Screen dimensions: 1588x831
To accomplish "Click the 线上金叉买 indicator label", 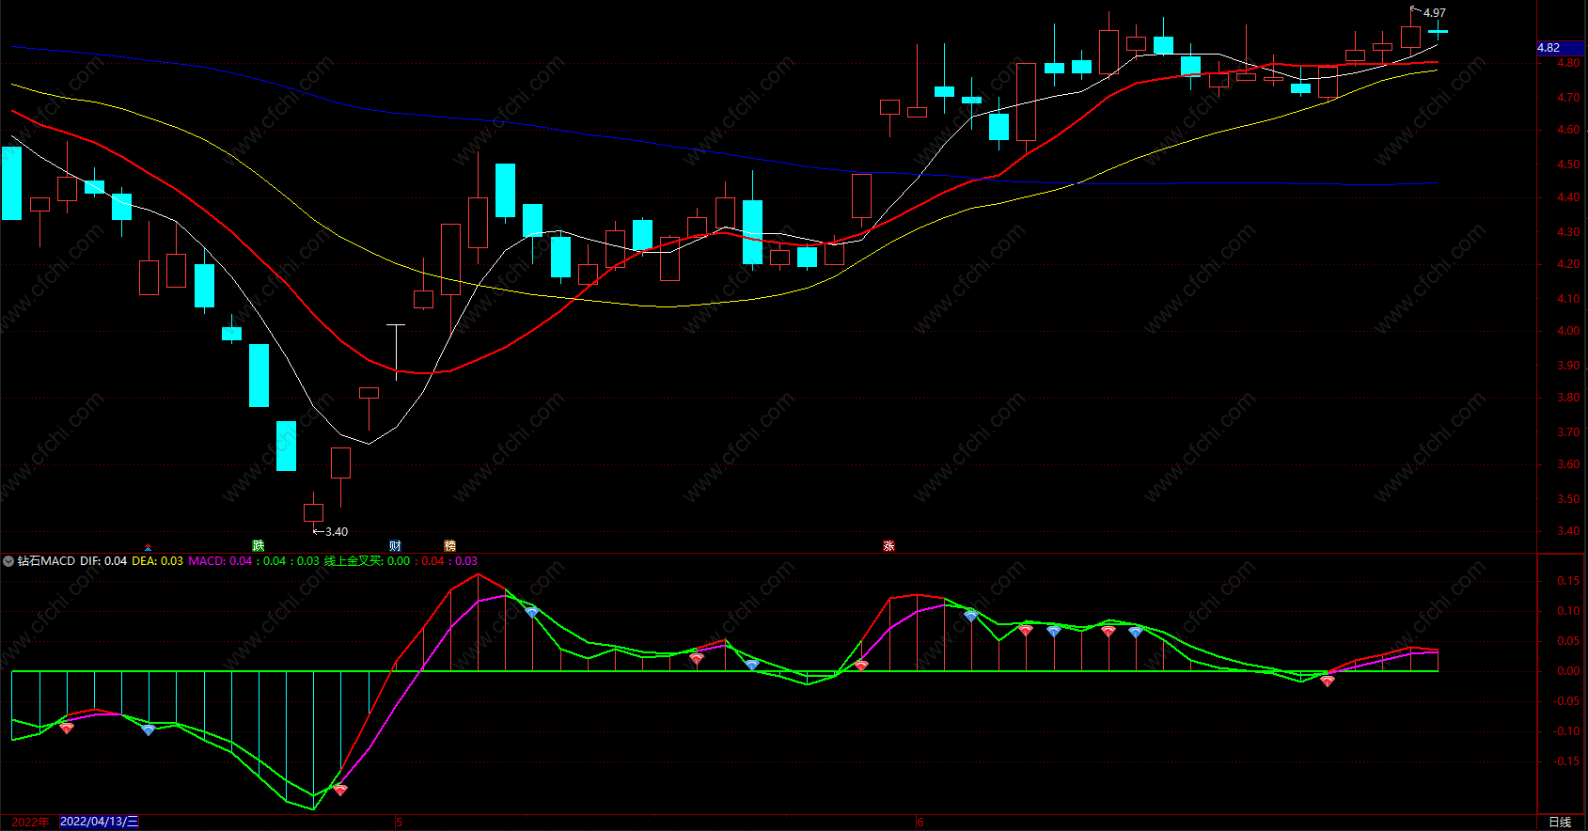I will click(354, 561).
